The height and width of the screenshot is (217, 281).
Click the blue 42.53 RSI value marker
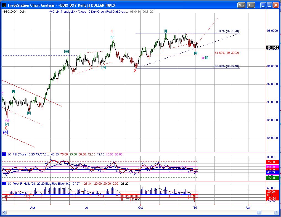point(272,172)
